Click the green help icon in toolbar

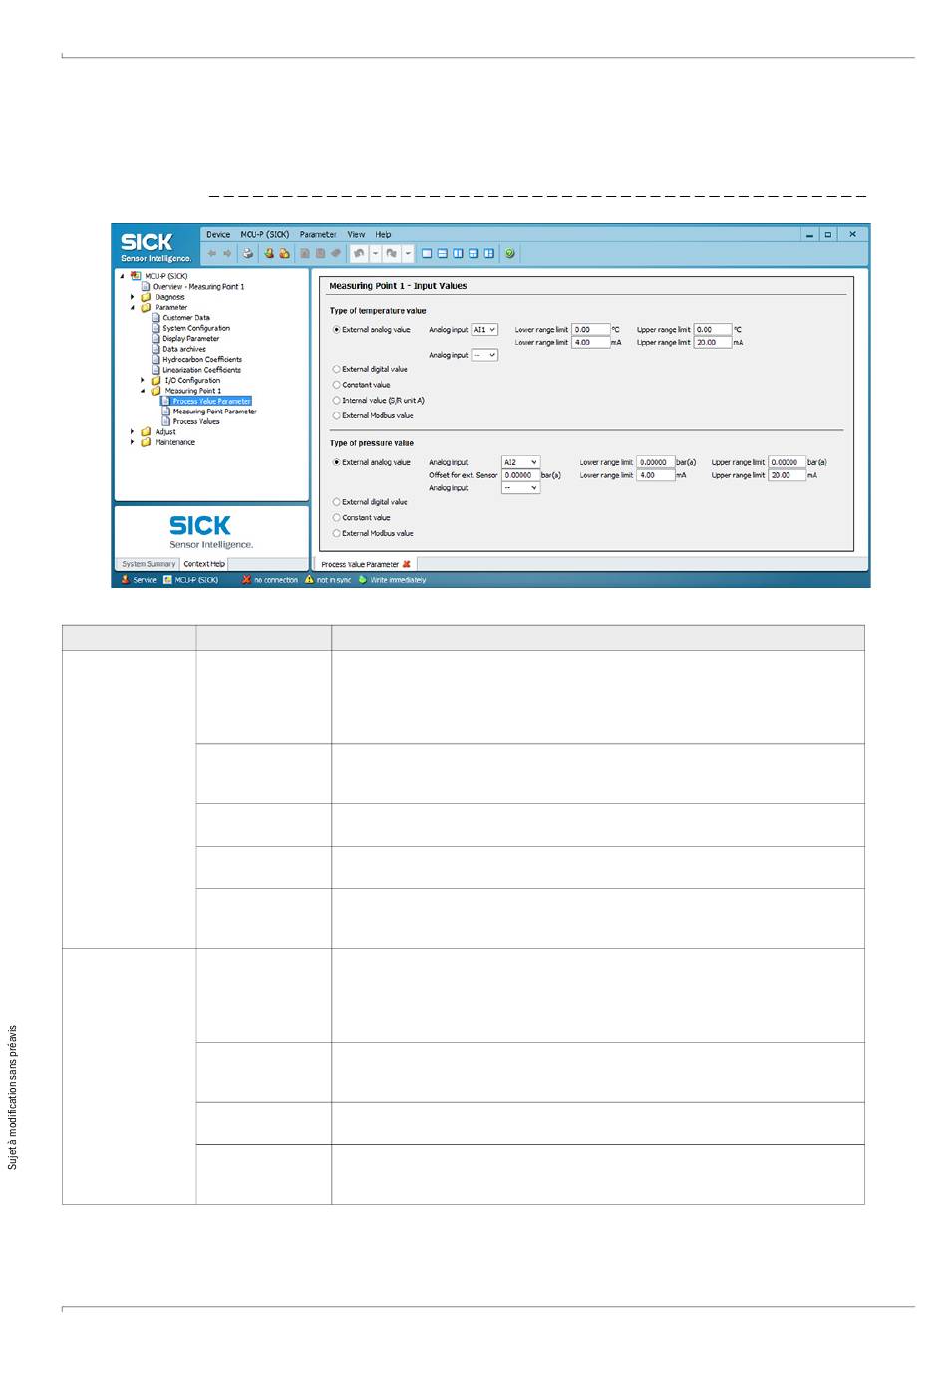(510, 254)
